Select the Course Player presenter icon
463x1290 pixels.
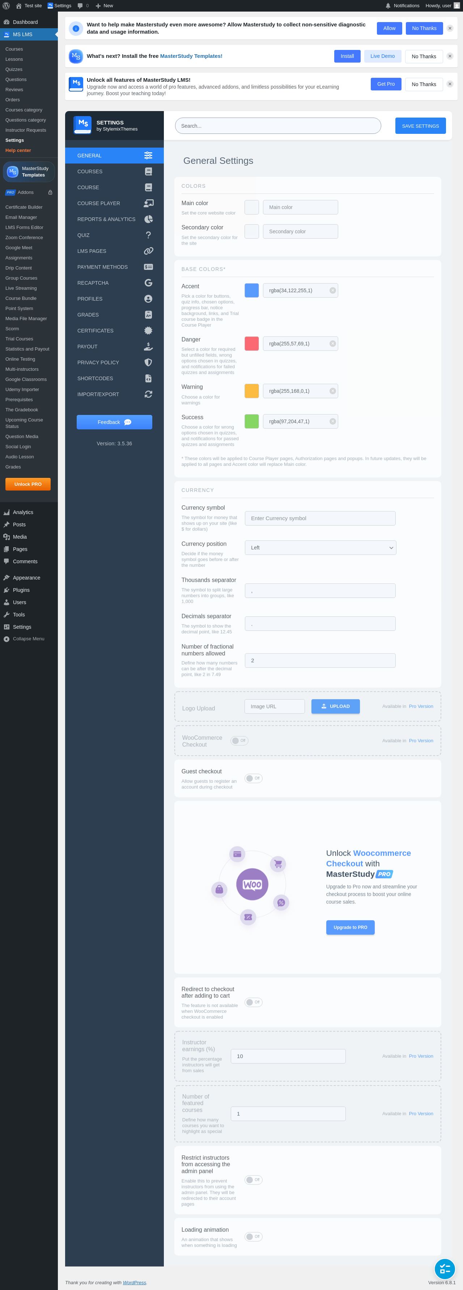(x=148, y=203)
